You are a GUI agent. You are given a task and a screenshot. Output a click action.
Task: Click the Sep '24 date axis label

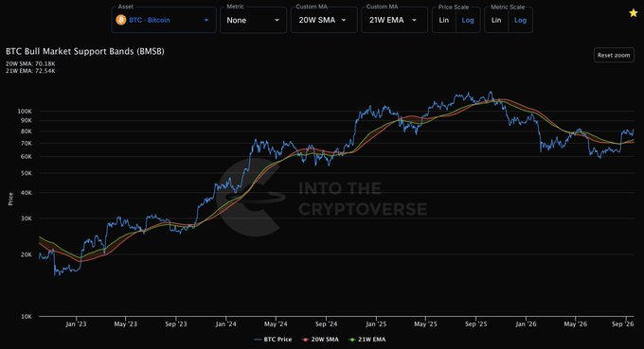(x=326, y=324)
